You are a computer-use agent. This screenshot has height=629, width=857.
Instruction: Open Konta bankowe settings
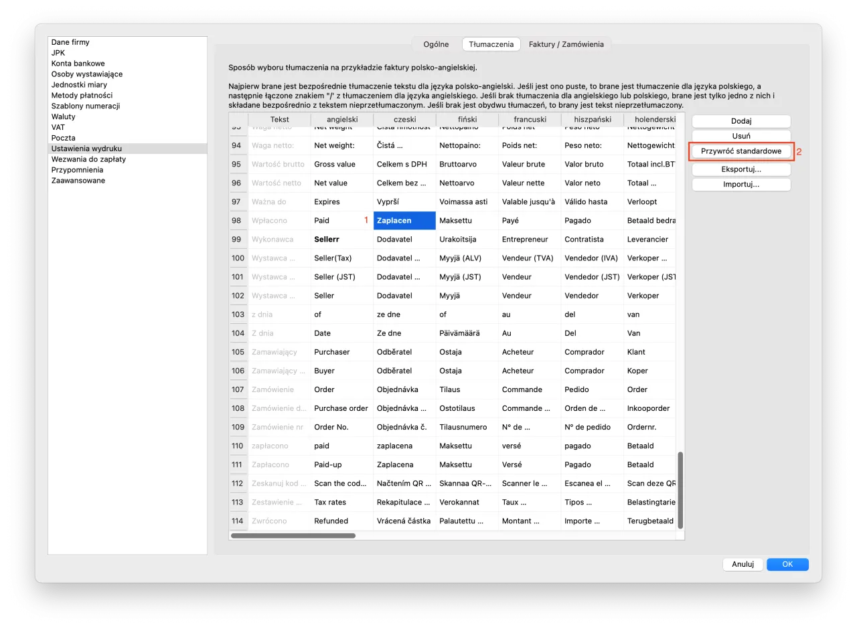coord(127,64)
